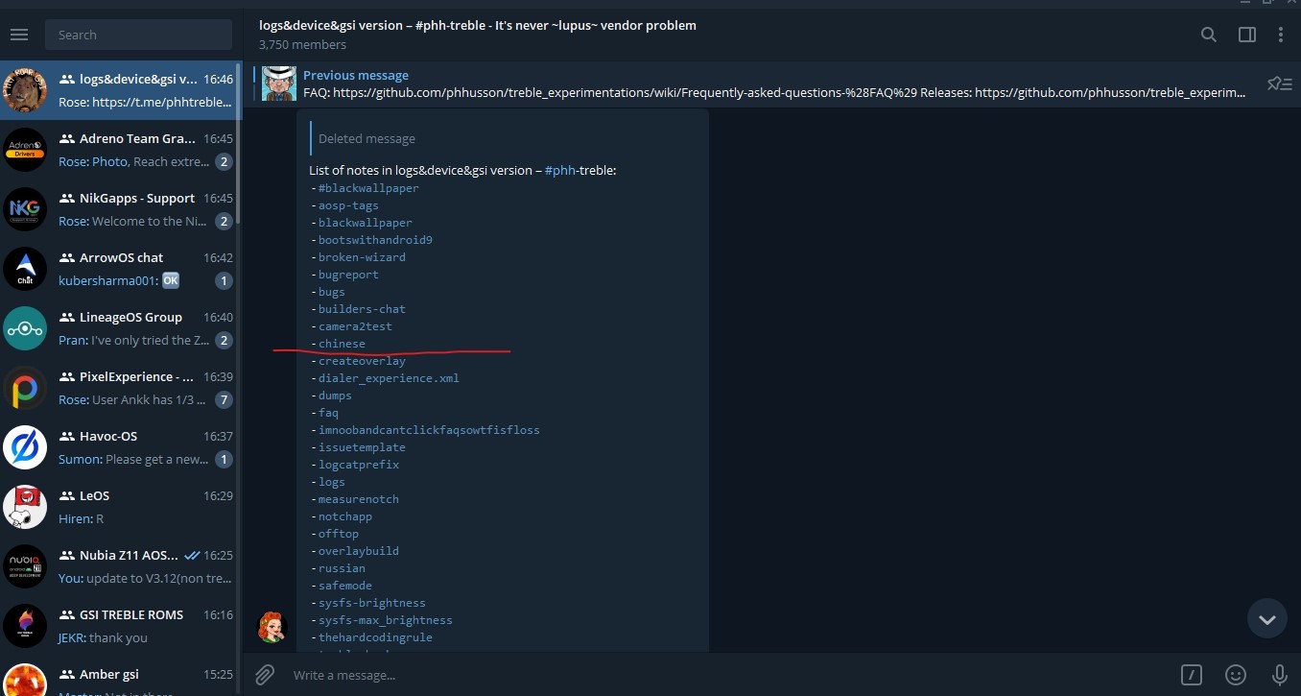
Task: Open the LineageOS Group chat avatar
Action: point(25,328)
